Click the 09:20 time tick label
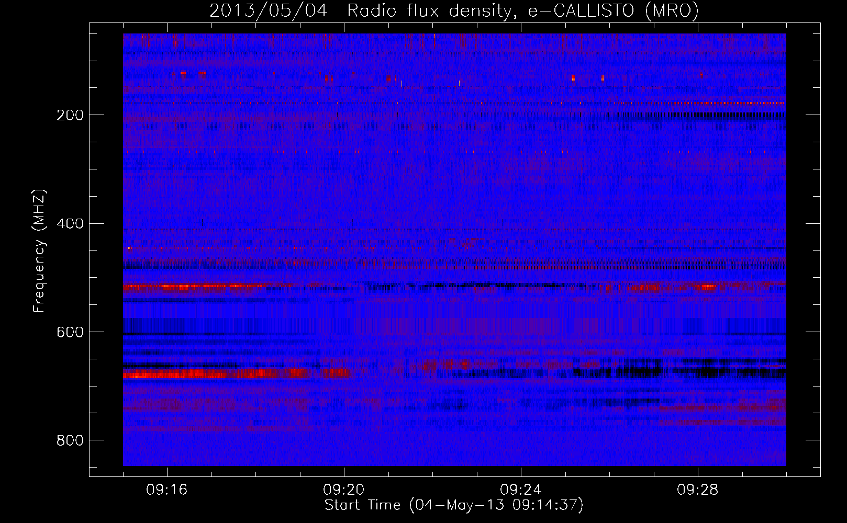 [x=344, y=490]
